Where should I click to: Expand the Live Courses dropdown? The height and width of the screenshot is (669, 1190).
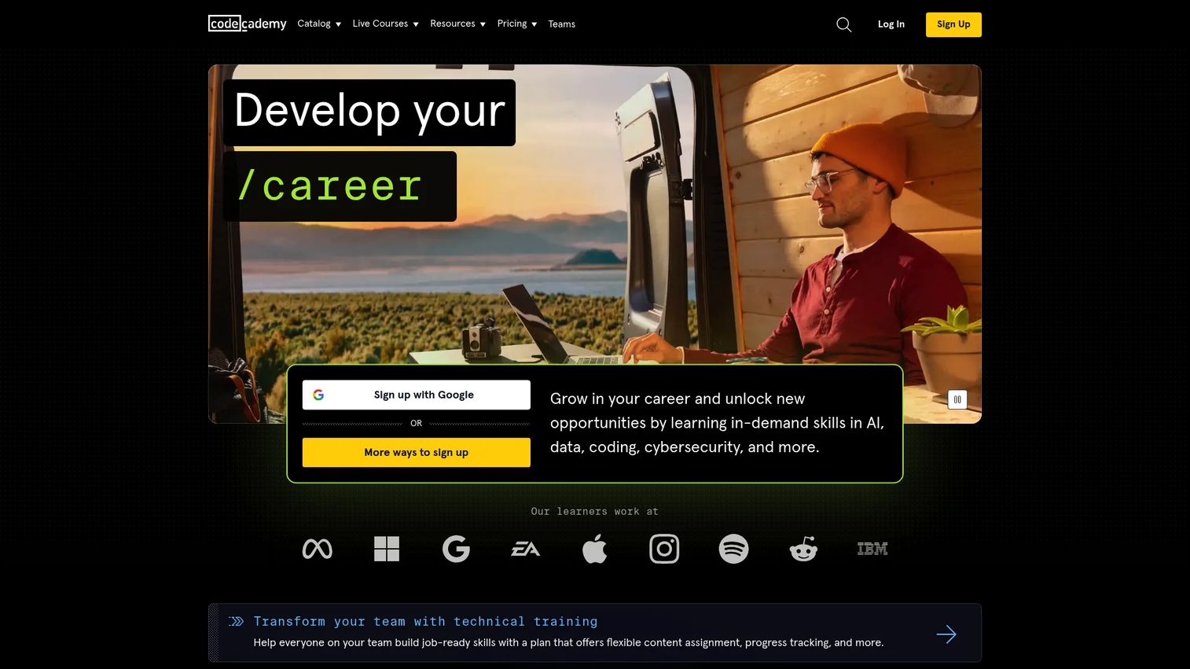pos(385,24)
